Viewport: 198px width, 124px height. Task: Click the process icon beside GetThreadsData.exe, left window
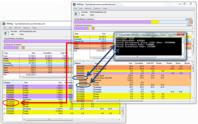[6, 33]
